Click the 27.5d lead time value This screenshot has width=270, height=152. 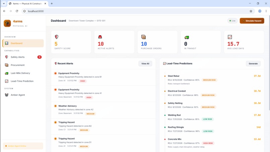pyautogui.click(x=257, y=76)
